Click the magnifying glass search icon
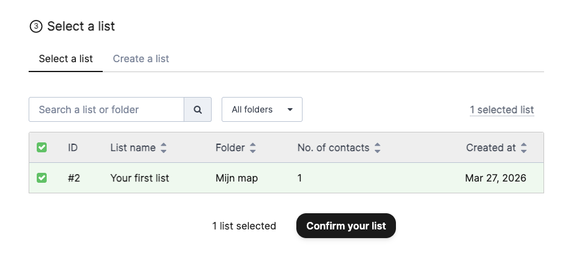569x258 pixels. tap(198, 109)
